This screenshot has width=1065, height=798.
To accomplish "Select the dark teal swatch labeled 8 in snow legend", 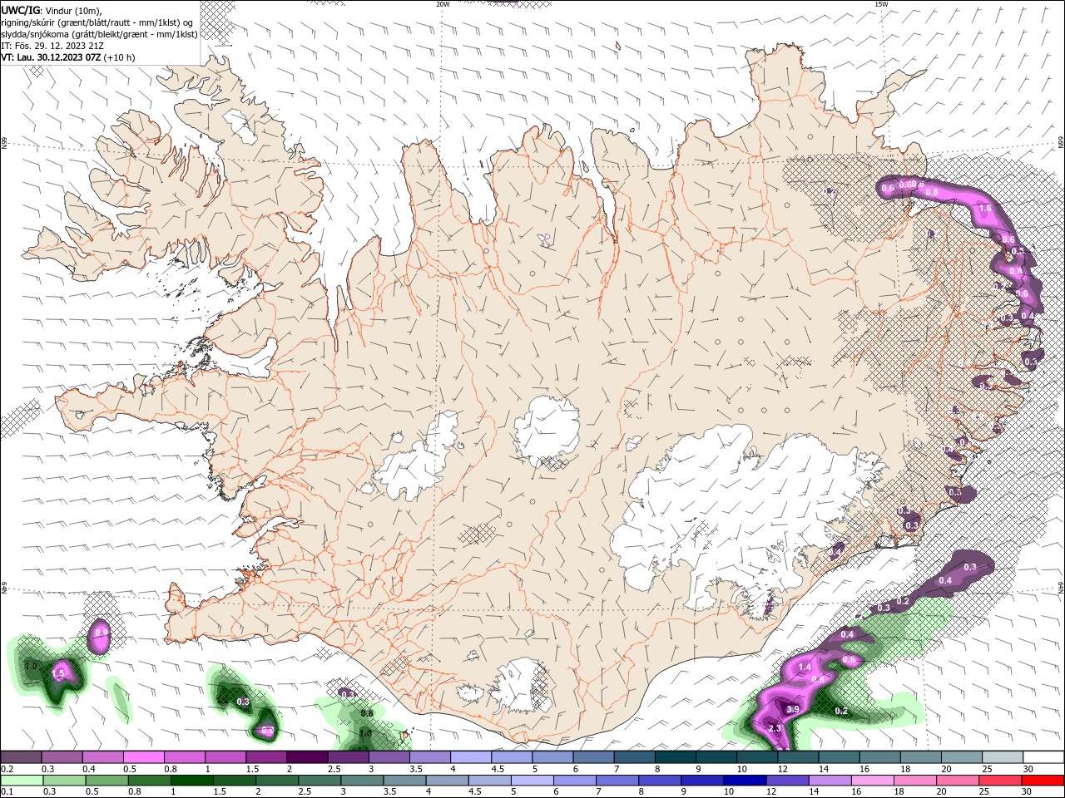I will 674,757.
